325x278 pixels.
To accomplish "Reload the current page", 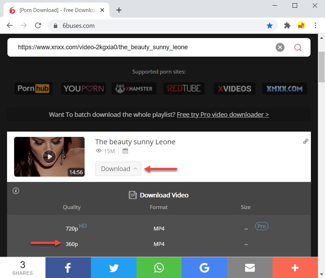I will 38,25.
